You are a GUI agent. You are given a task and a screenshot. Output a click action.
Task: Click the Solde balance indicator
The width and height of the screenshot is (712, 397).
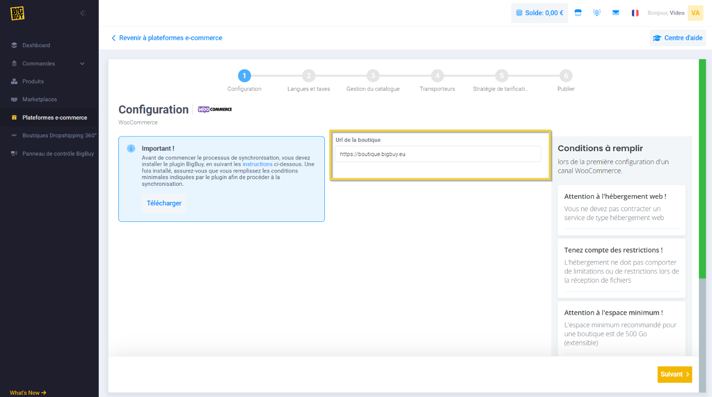(539, 13)
